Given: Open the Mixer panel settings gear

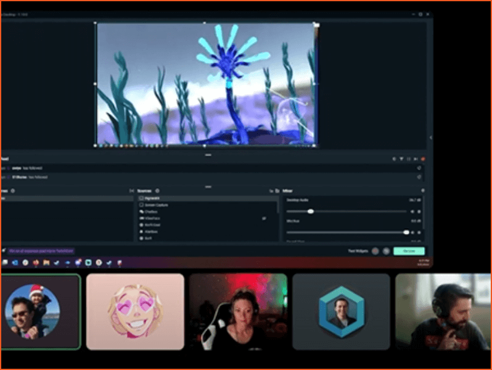Looking at the screenshot, I should pos(422,191).
